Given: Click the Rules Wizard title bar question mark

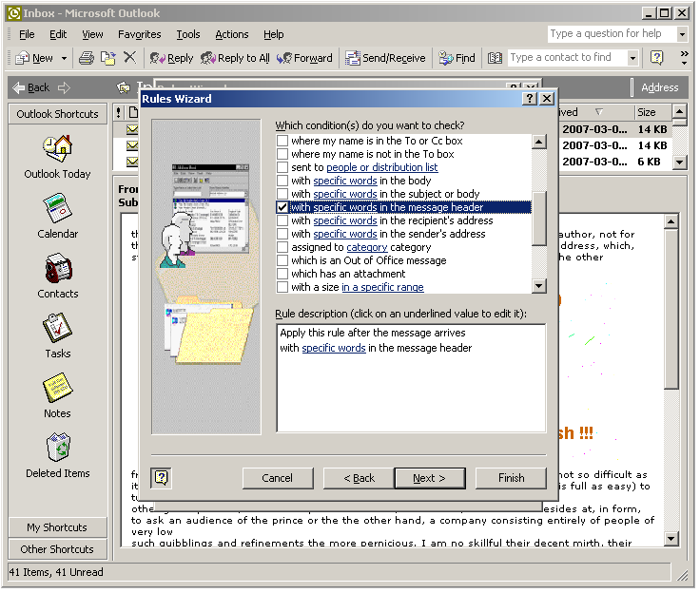Looking at the screenshot, I should point(531,99).
